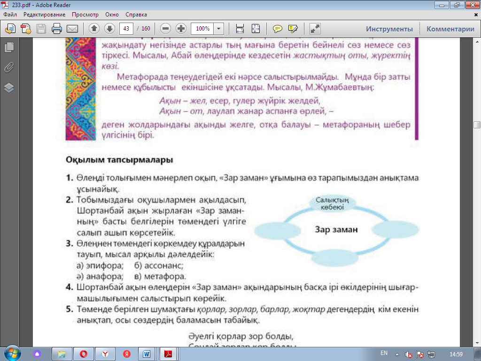Image resolution: width=481 pixels, height=361 pixels.
Task: Click the page number field showing 43
Action: click(126, 29)
